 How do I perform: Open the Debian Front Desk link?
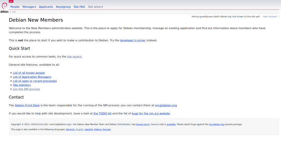(27, 105)
